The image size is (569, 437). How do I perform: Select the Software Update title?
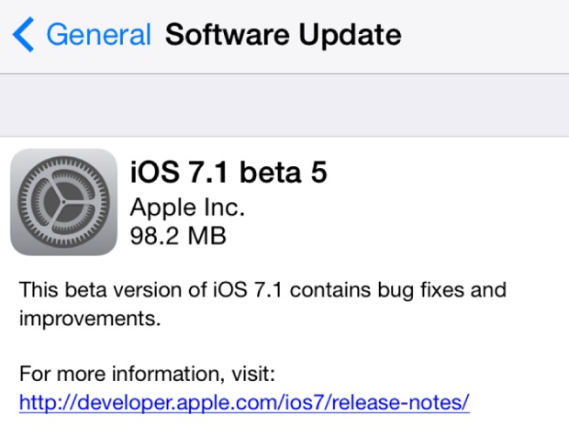click(283, 35)
